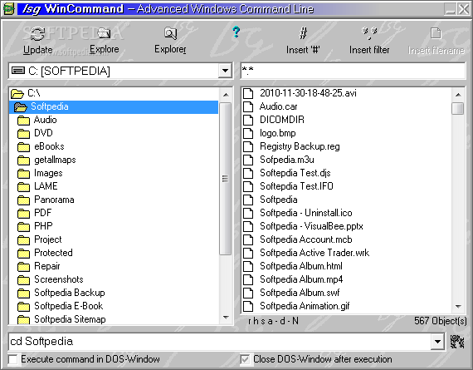This screenshot has width=473, height=370.
Task: Open the drive selection dropdown C: [SOFTPEDIA]
Action: pos(225,71)
